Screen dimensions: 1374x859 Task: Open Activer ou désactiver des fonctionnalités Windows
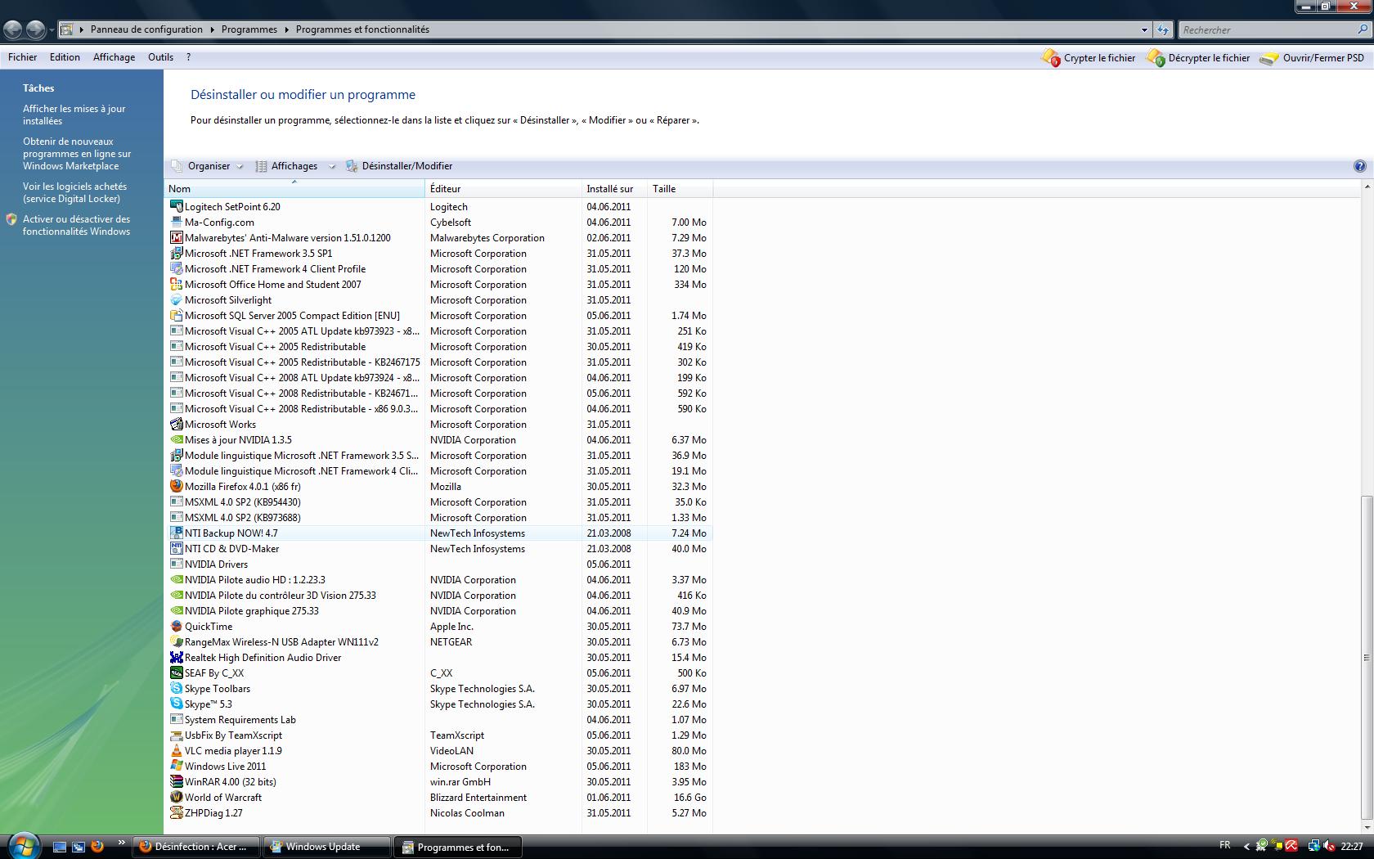[76, 225]
